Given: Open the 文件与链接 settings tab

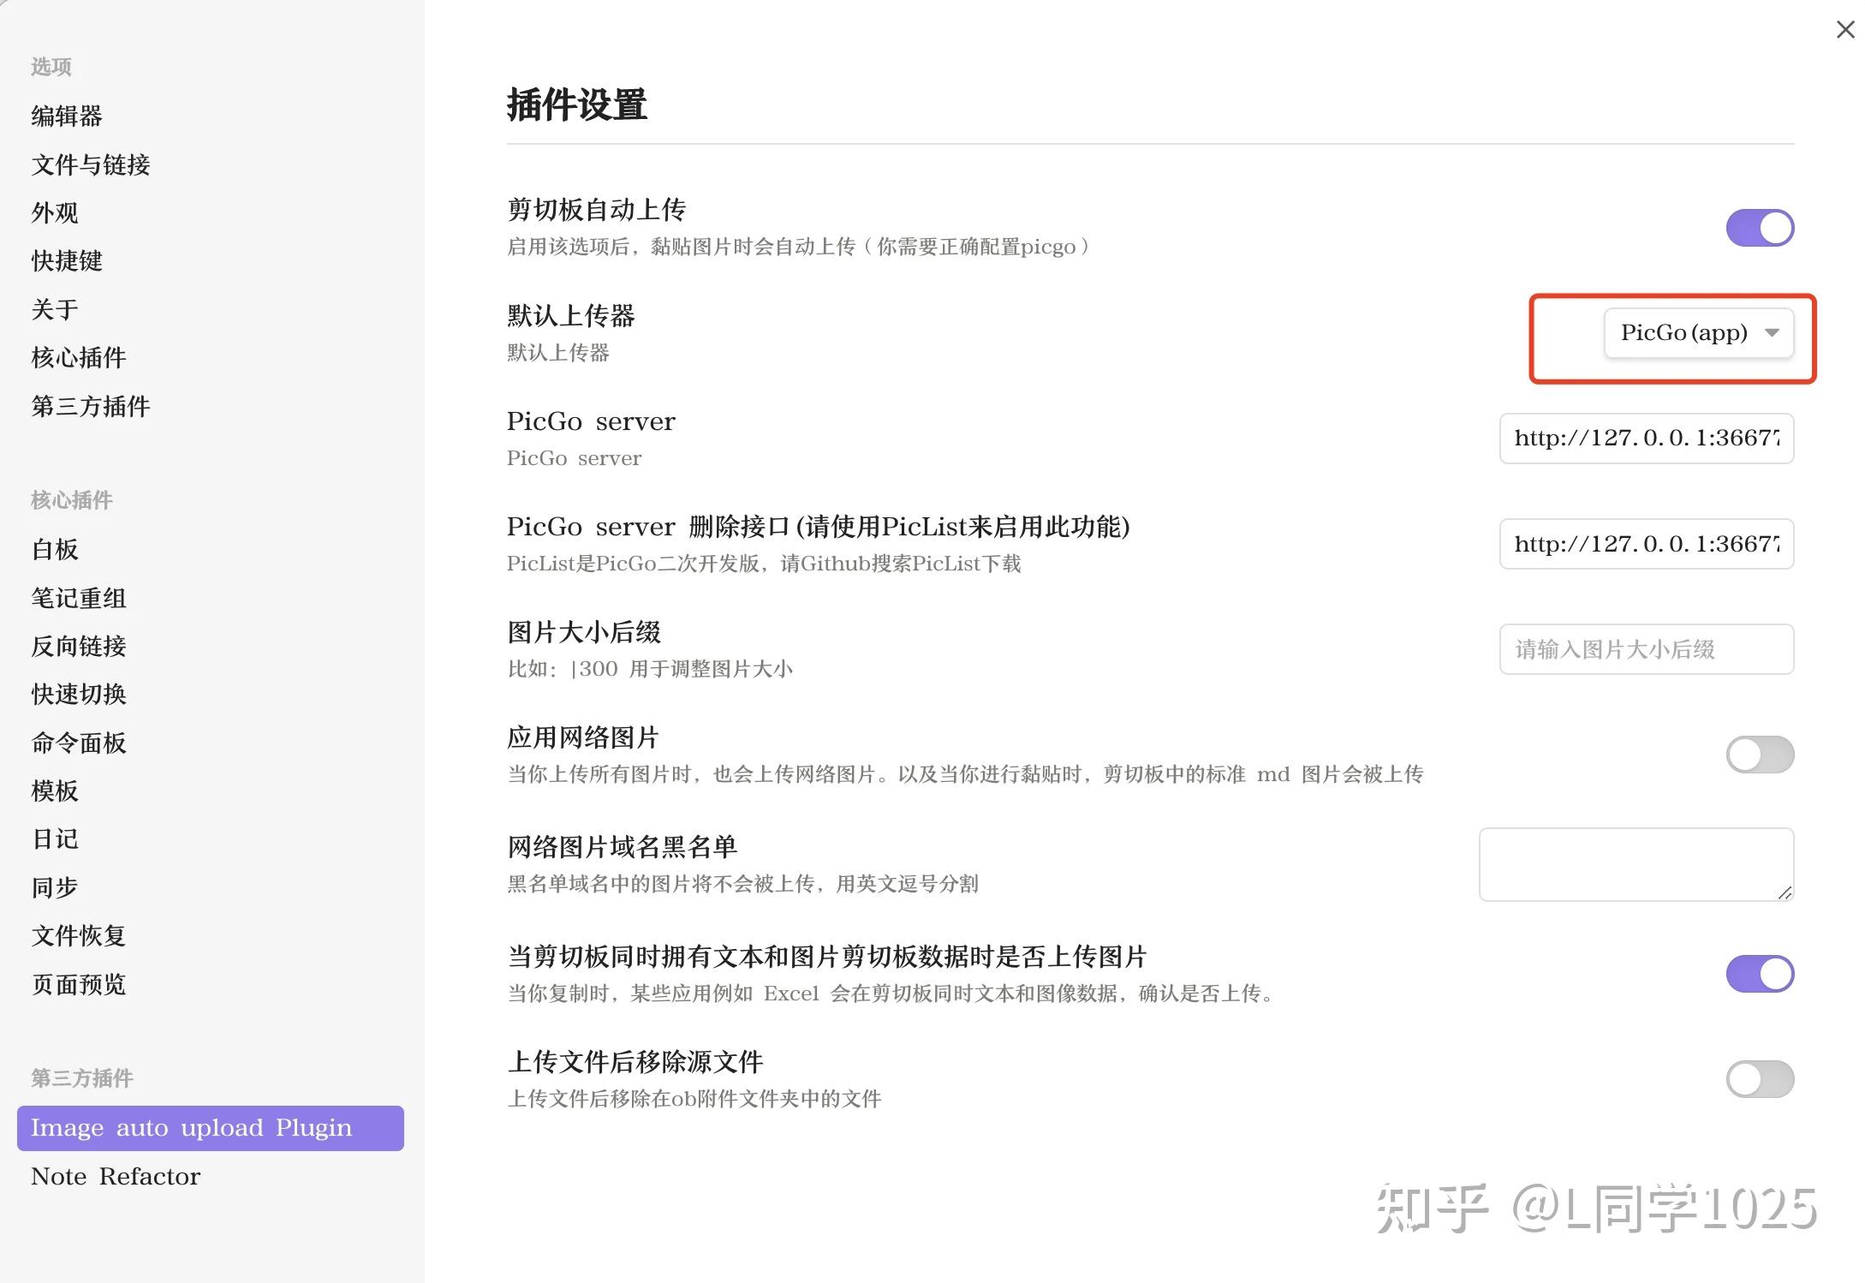Looking at the screenshot, I should click(91, 164).
